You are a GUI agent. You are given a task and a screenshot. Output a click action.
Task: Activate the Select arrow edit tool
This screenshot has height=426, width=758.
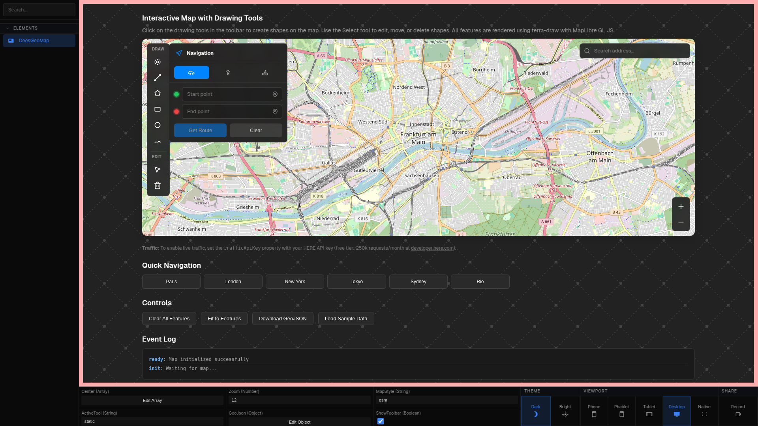point(158,170)
